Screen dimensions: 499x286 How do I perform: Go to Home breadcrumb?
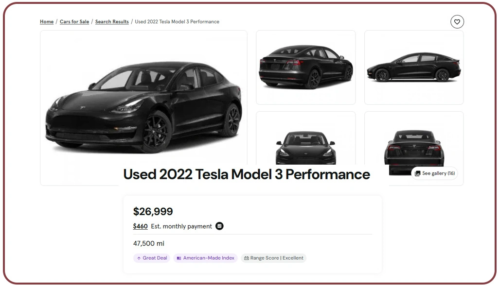point(47,22)
